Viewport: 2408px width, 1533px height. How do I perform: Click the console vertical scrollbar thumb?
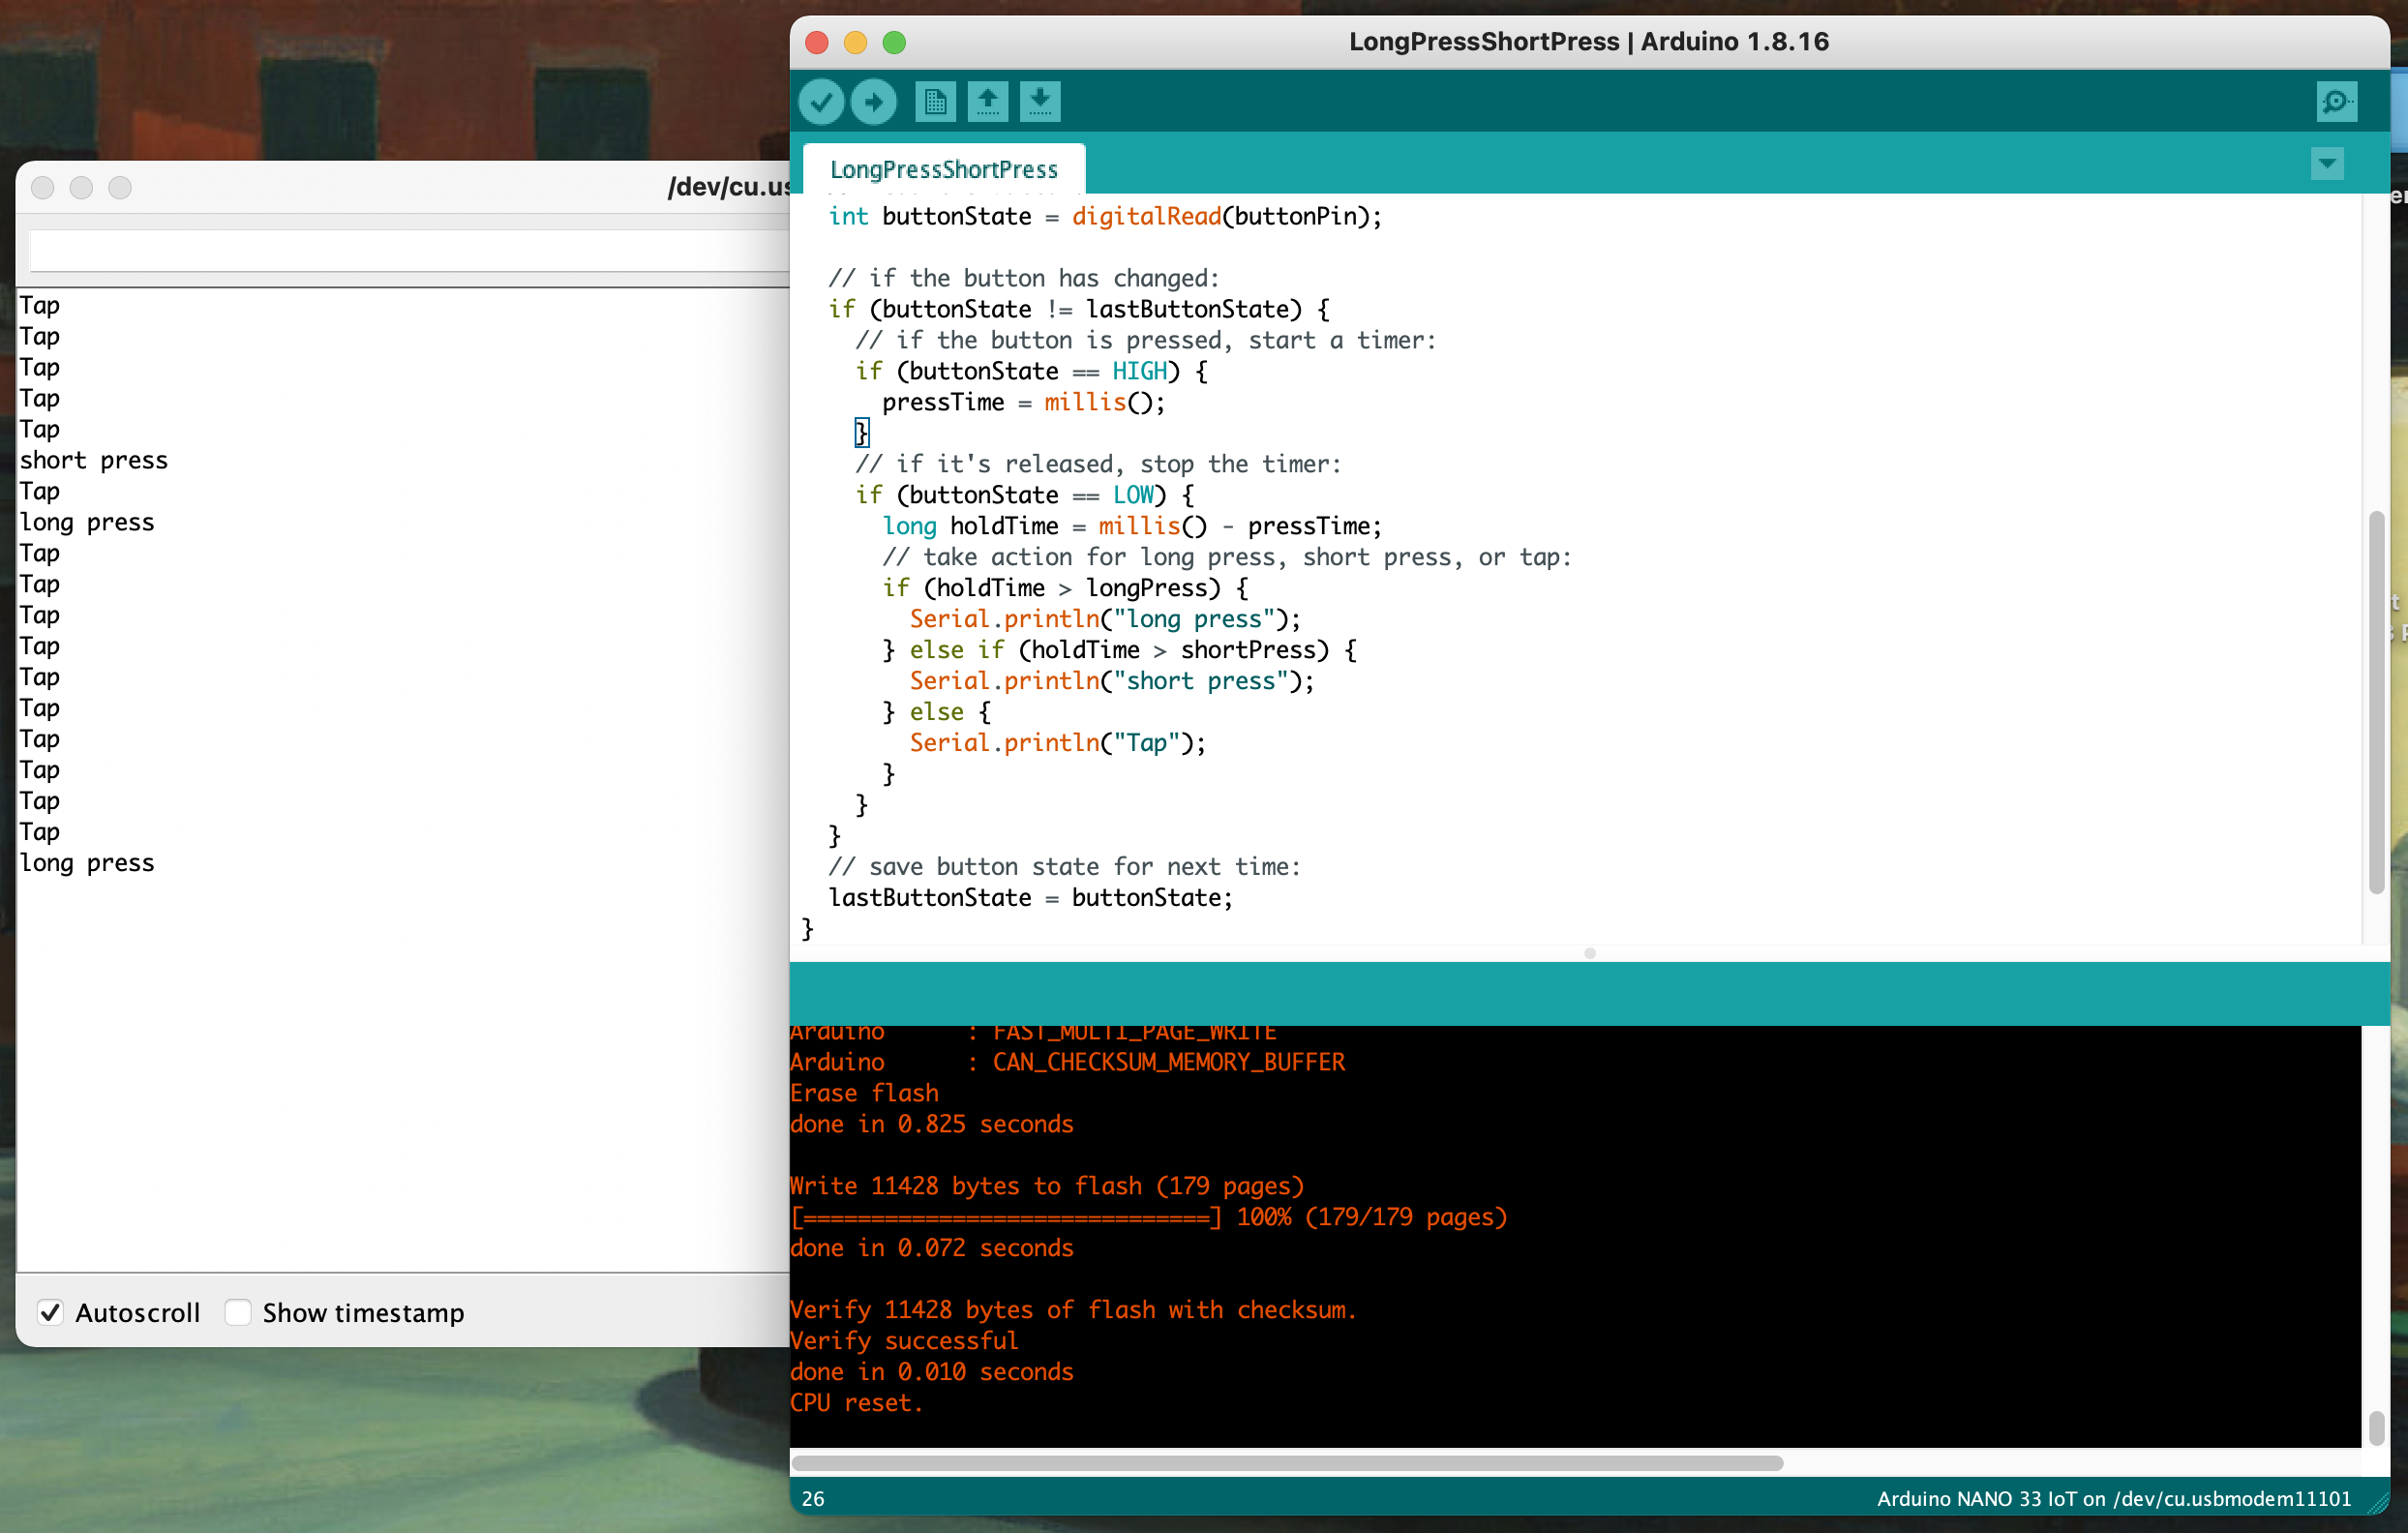point(2376,1427)
